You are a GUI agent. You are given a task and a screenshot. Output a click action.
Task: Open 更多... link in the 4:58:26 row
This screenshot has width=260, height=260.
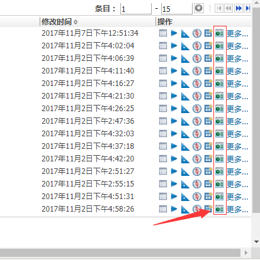pos(237,209)
